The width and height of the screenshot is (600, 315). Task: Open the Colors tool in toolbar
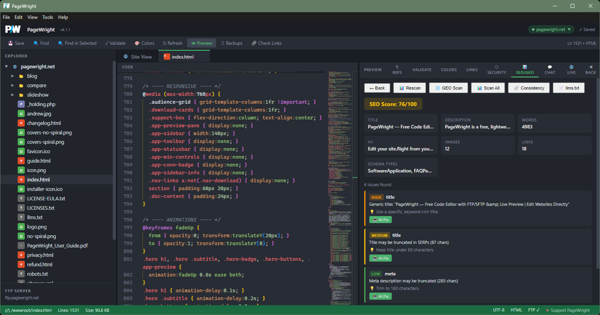click(x=144, y=43)
